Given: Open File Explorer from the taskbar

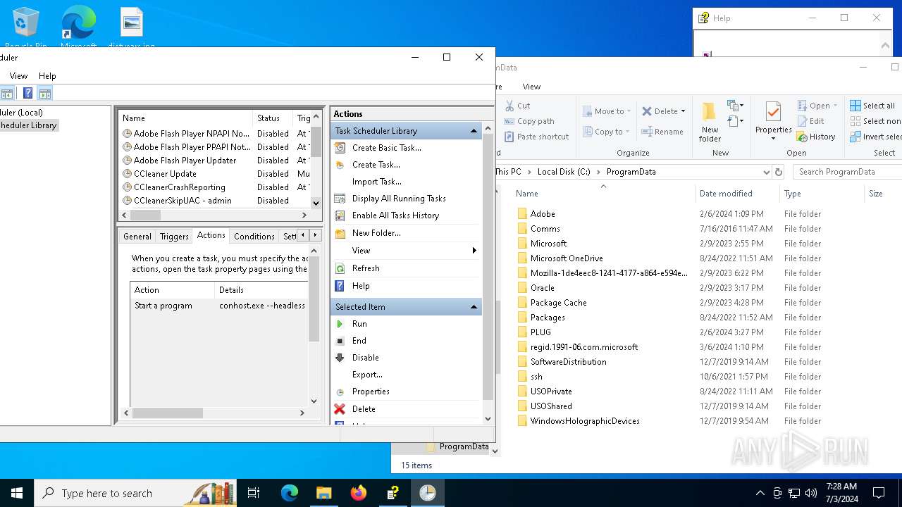Looking at the screenshot, I should [x=324, y=493].
